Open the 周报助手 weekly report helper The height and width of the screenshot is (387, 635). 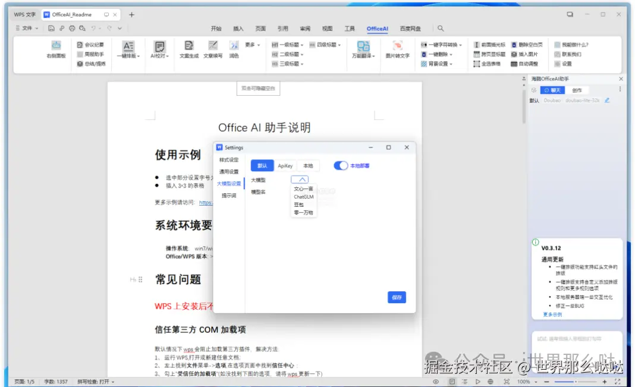(x=90, y=54)
